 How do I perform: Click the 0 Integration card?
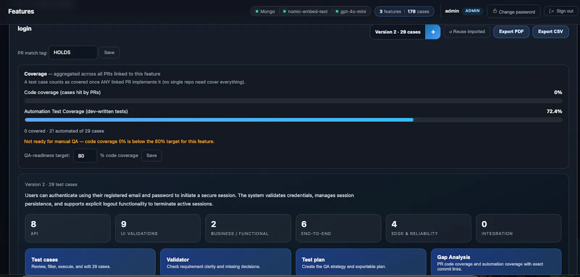pos(518,228)
